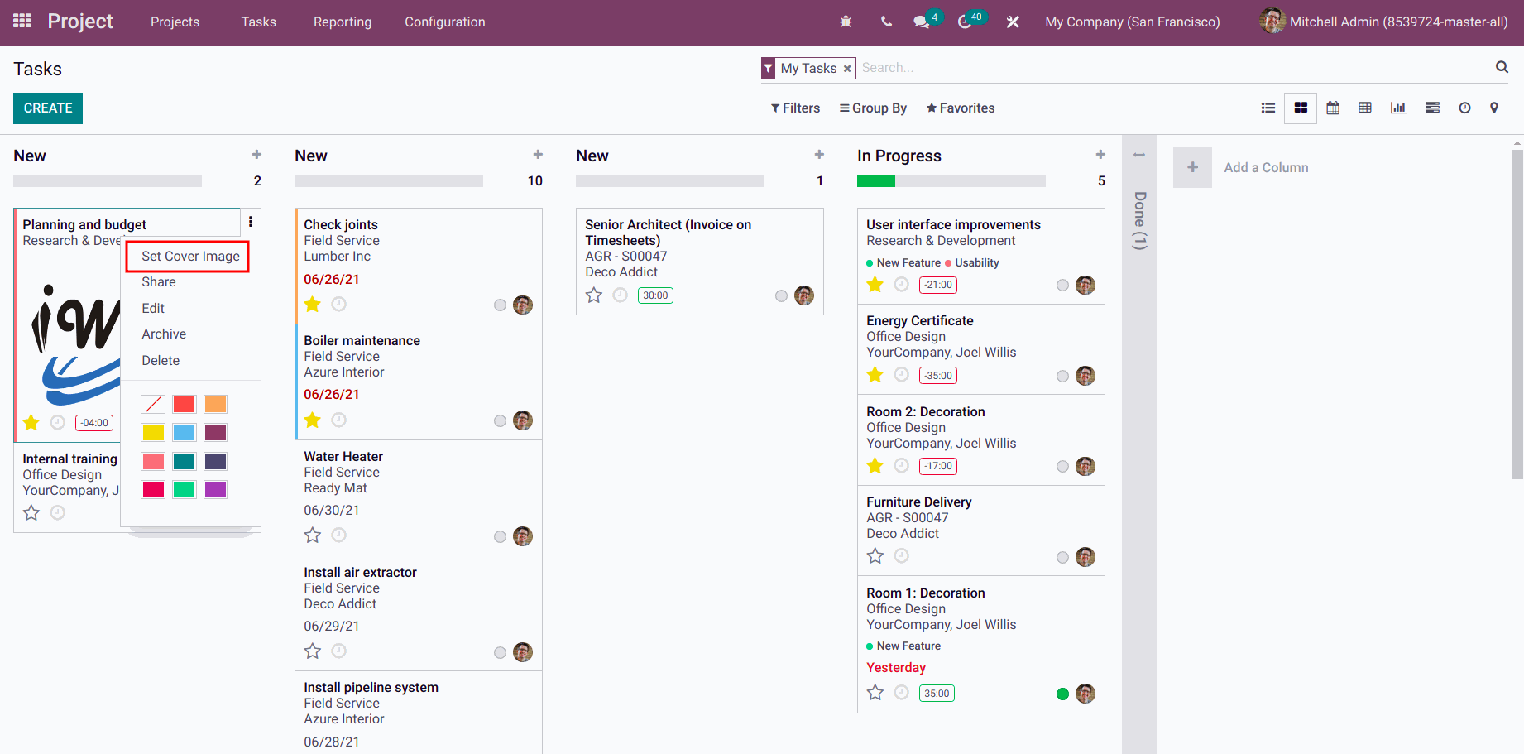Choose Share from card menu
This screenshot has width=1524, height=754.
click(158, 282)
